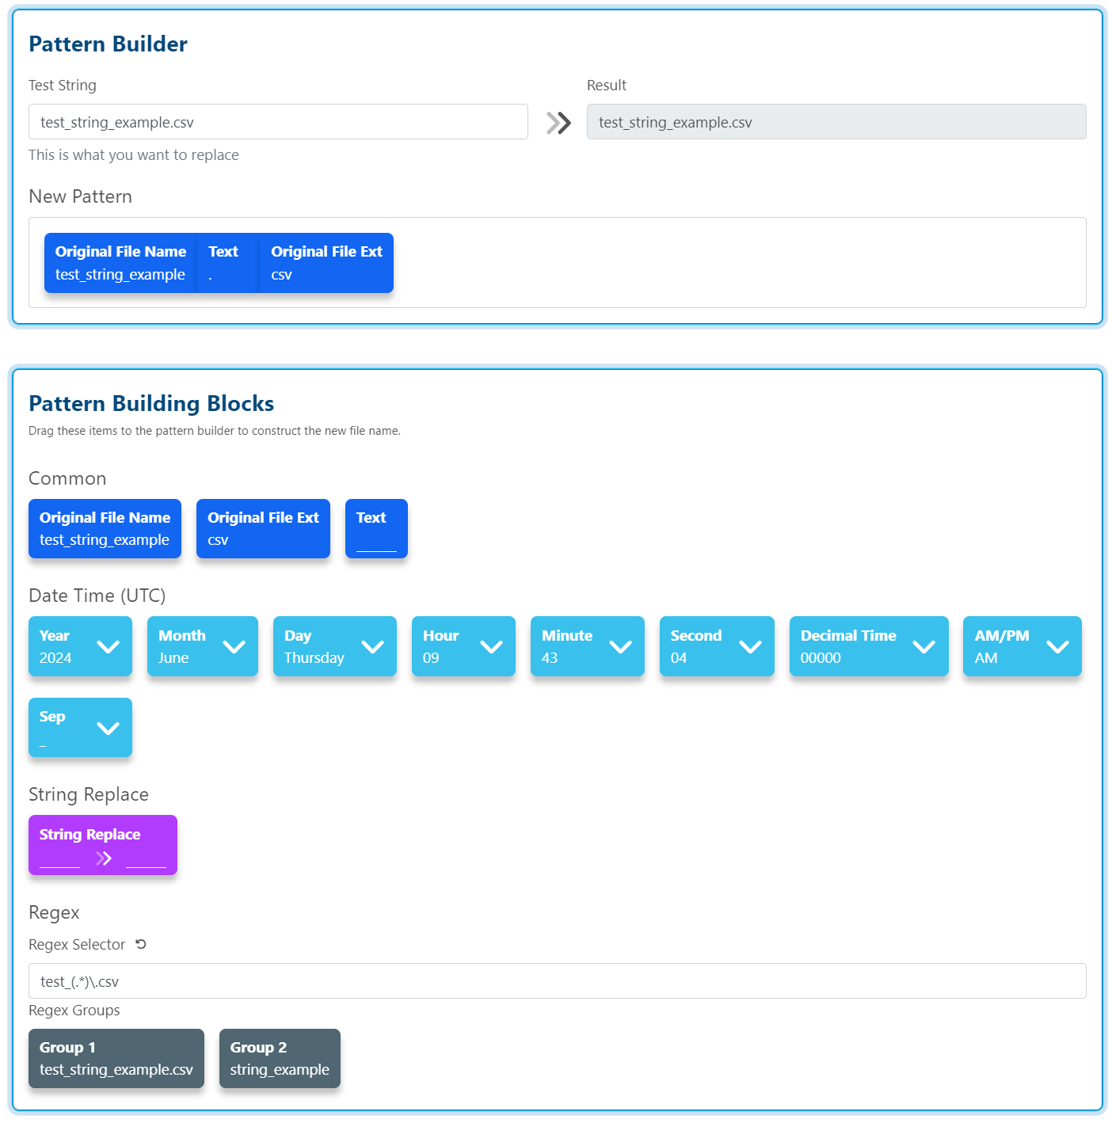Expand the Sep separator dropdown
Image resolution: width=1112 pixels, height=1123 pixels.
[108, 729]
